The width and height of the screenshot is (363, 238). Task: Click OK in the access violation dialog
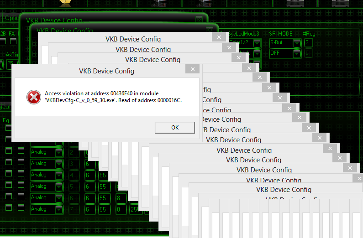(x=175, y=128)
